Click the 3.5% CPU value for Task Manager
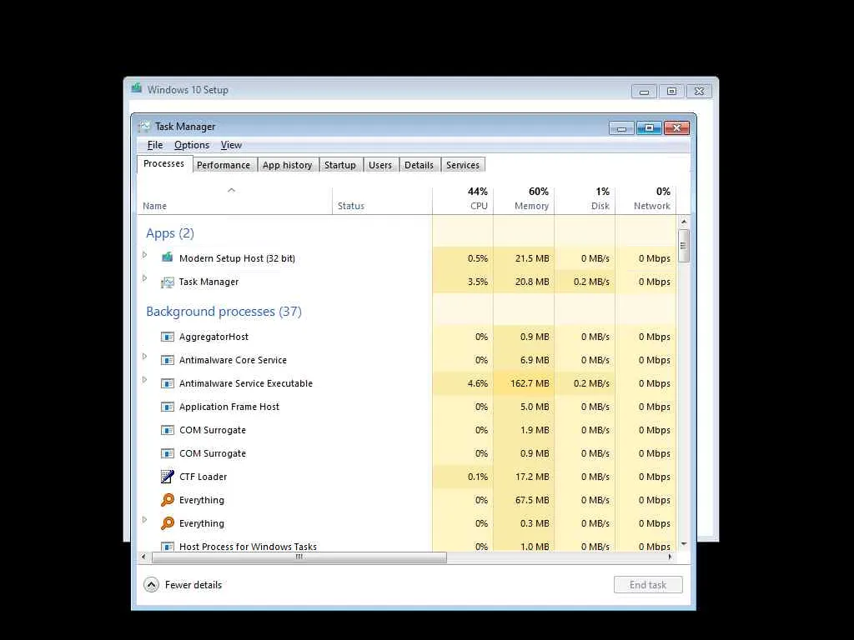This screenshot has width=854, height=640. 478,282
